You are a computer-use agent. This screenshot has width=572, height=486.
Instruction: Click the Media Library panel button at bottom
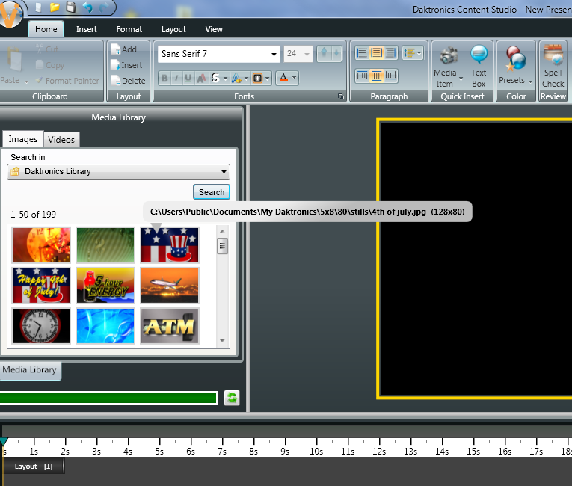point(30,370)
